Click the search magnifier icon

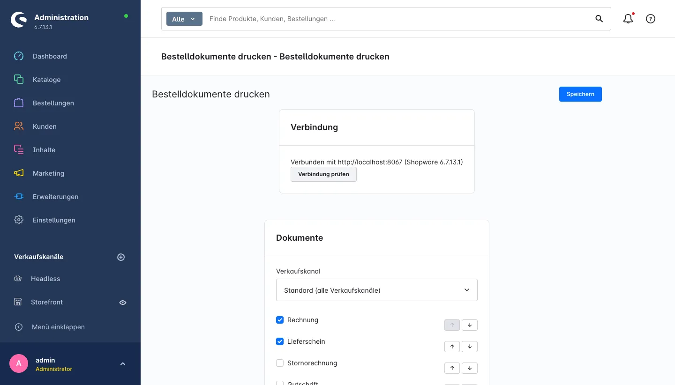pos(599,19)
